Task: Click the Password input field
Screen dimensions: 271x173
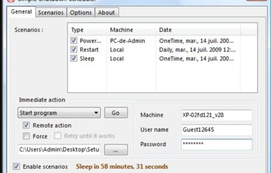Action: 217,144
